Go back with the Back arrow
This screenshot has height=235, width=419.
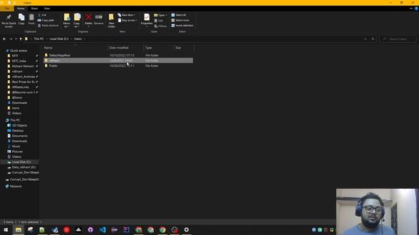[5, 39]
